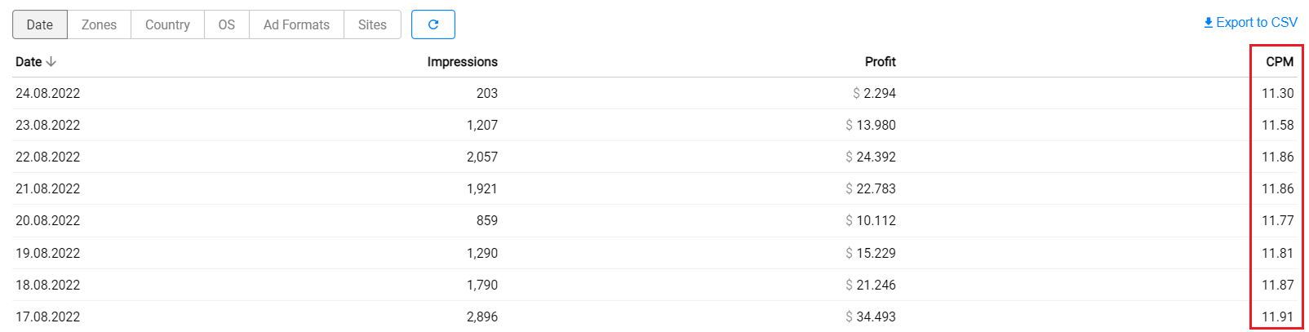
Task: Switch to the OS tab
Action: [226, 24]
